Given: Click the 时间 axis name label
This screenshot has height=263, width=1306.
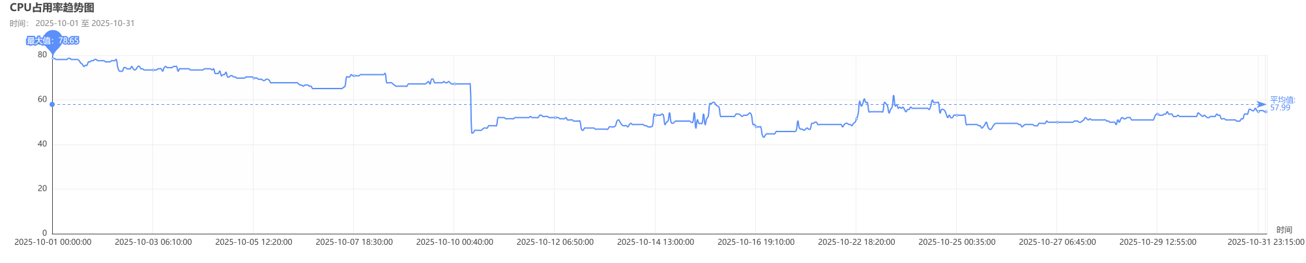Looking at the screenshot, I should pyautogui.click(x=1284, y=230).
